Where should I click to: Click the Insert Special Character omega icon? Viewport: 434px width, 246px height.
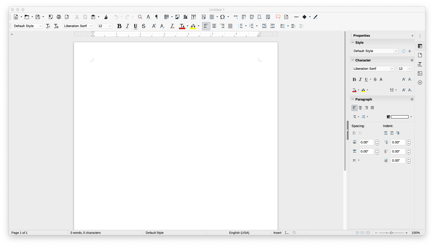point(222,17)
